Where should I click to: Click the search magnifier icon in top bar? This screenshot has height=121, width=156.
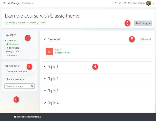coord(115,3)
